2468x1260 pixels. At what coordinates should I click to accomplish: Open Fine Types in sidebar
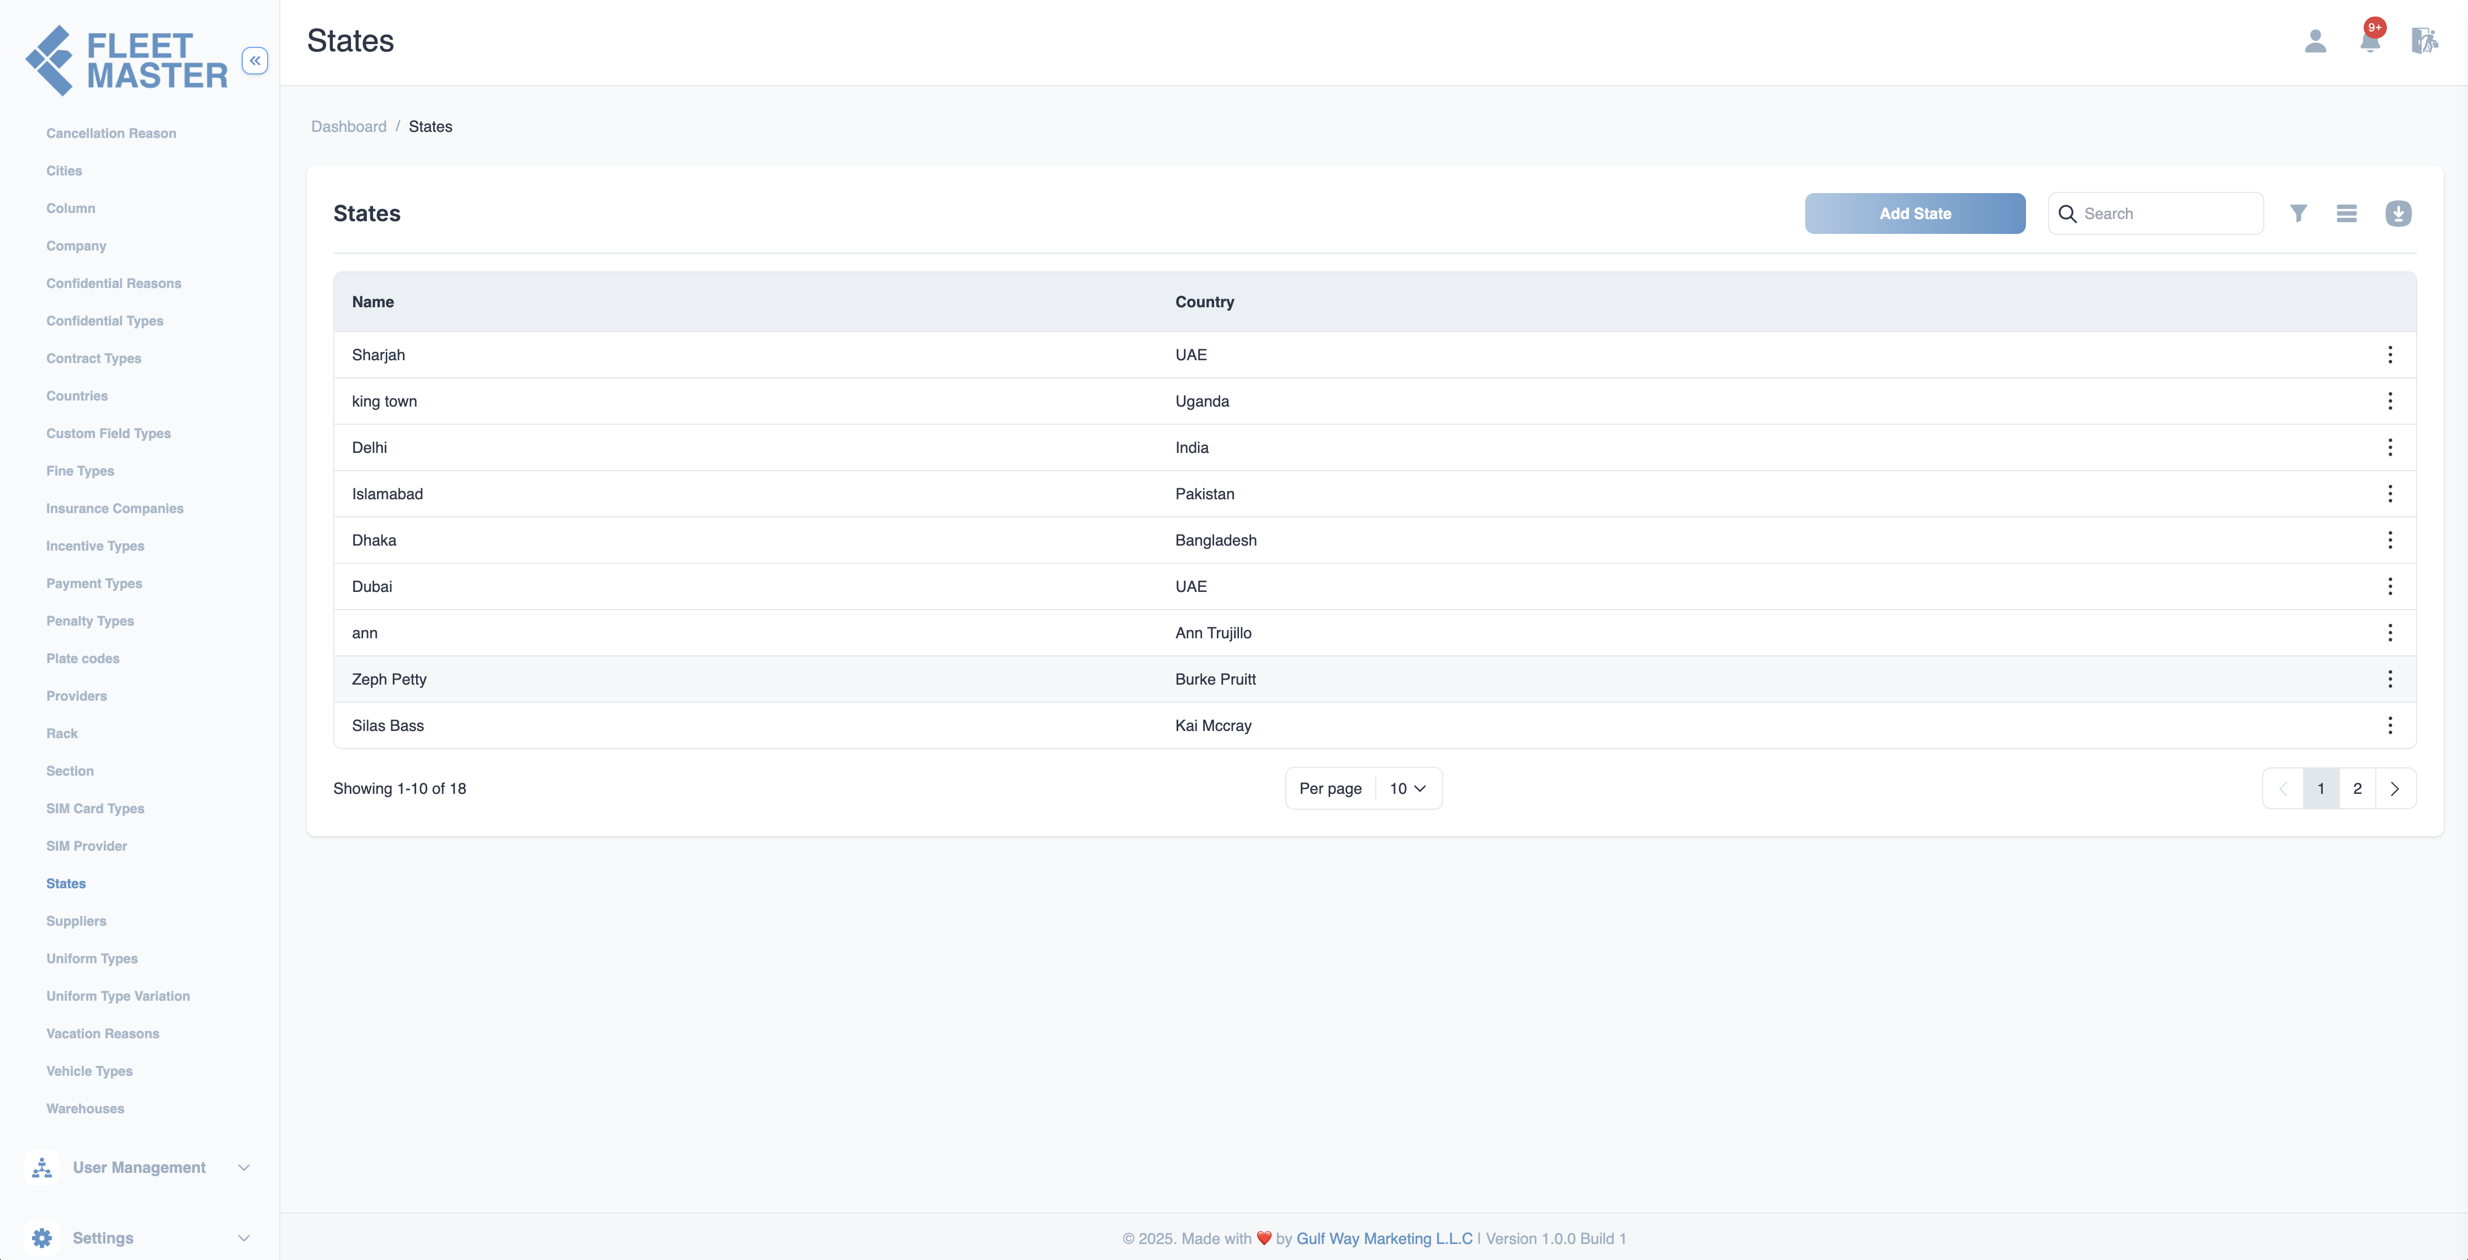coord(81,471)
